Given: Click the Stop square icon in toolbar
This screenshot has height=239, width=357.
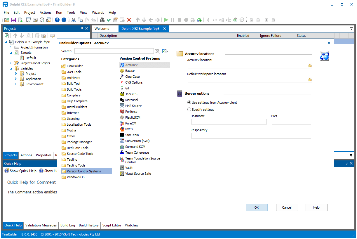Looking at the screenshot, I should (180, 20).
